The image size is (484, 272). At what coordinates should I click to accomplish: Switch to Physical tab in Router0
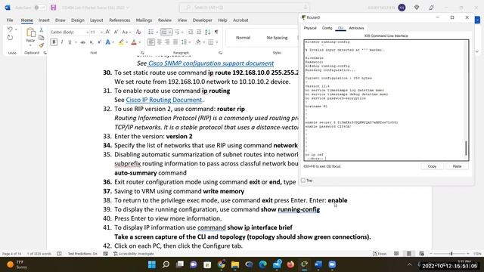click(310, 28)
